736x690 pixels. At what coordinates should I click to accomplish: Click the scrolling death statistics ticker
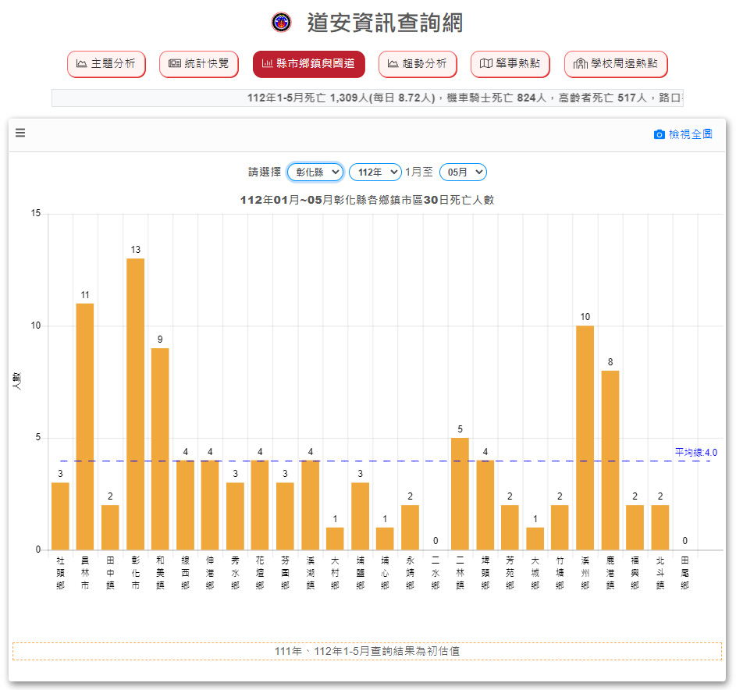pyautogui.click(x=367, y=98)
